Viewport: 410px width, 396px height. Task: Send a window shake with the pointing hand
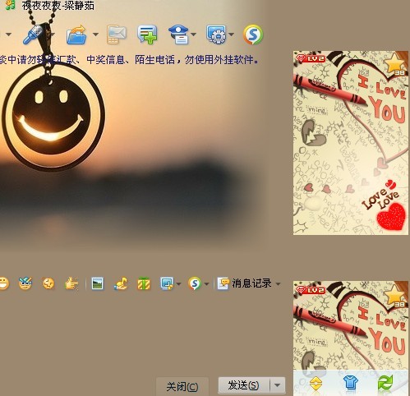pyautogui.click(x=71, y=283)
